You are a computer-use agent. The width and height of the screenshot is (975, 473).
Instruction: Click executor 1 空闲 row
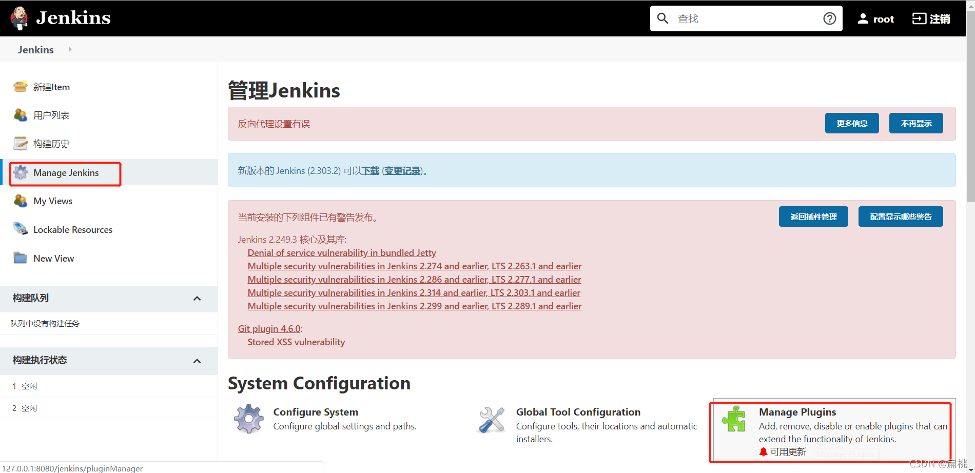click(109, 386)
